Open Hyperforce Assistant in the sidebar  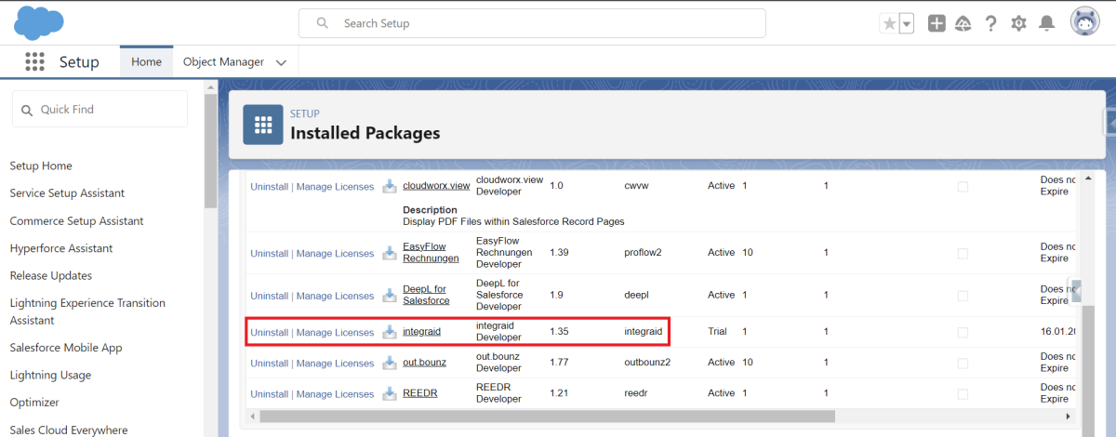61,248
